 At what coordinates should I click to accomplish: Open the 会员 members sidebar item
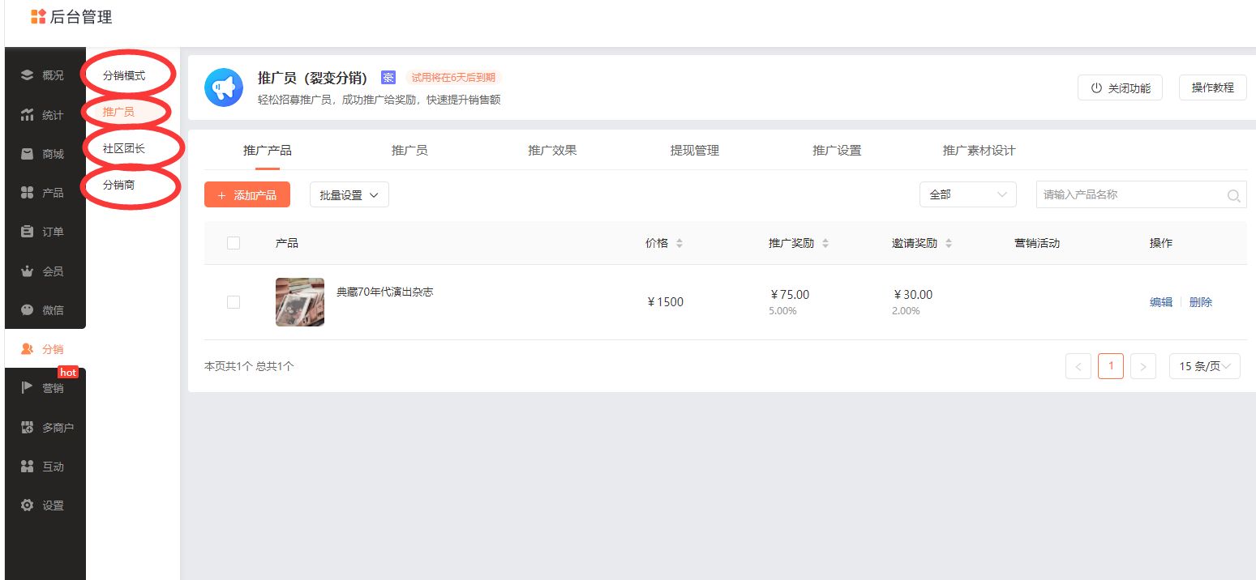point(45,271)
